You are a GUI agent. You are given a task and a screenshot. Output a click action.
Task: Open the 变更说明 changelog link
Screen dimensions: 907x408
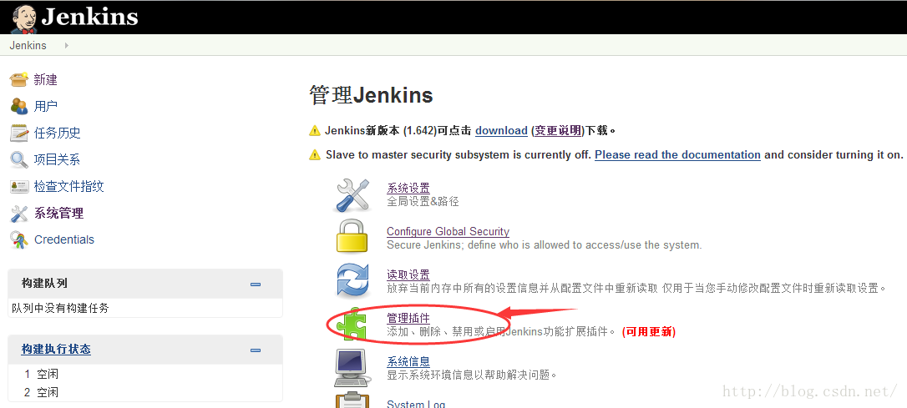[558, 131]
